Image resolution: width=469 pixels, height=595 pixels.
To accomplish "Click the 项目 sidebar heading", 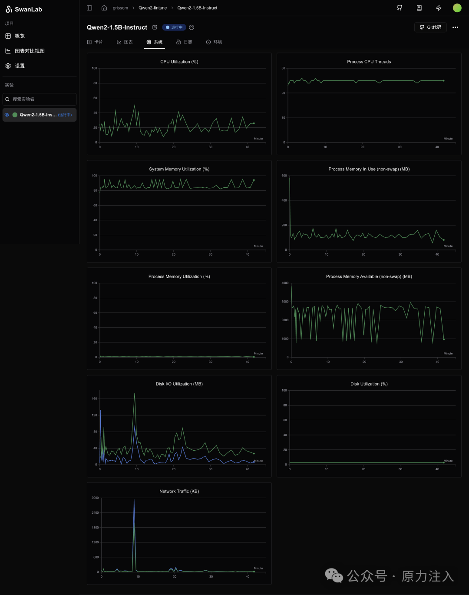I will click(9, 23).
